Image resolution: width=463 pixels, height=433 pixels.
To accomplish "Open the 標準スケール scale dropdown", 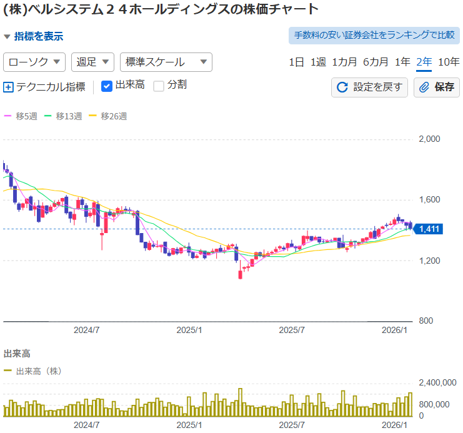I will 166,62.
